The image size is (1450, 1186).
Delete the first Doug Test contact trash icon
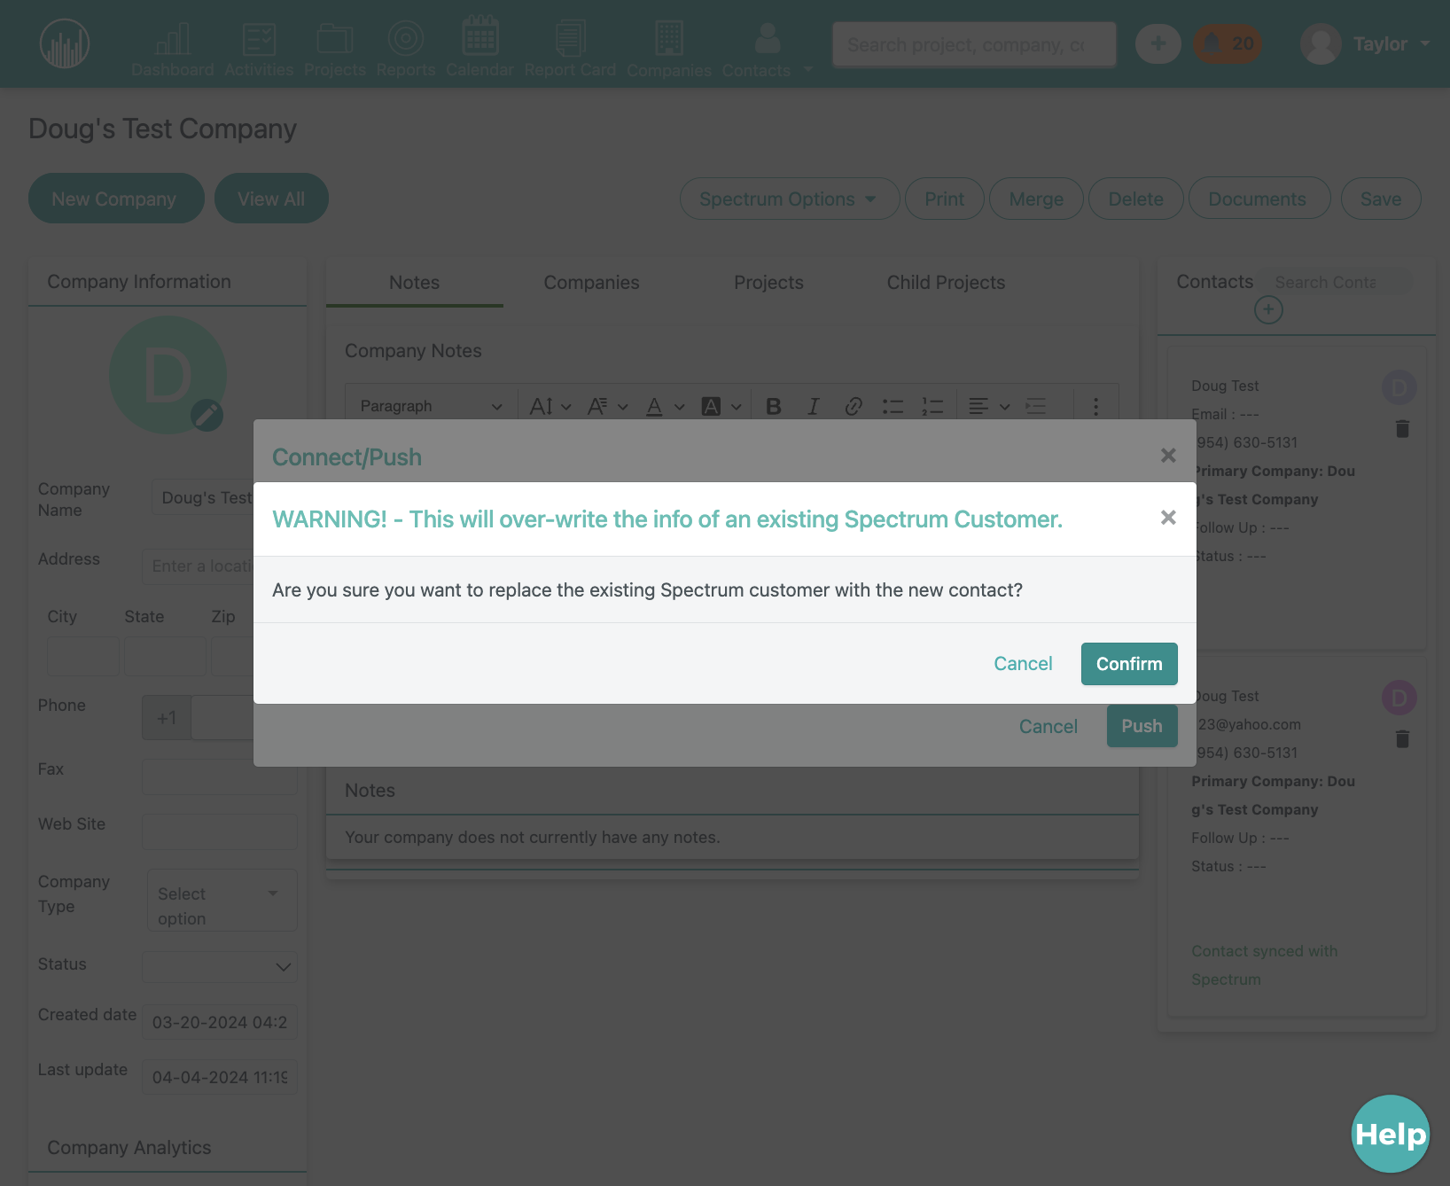(x=1402, y=428)
